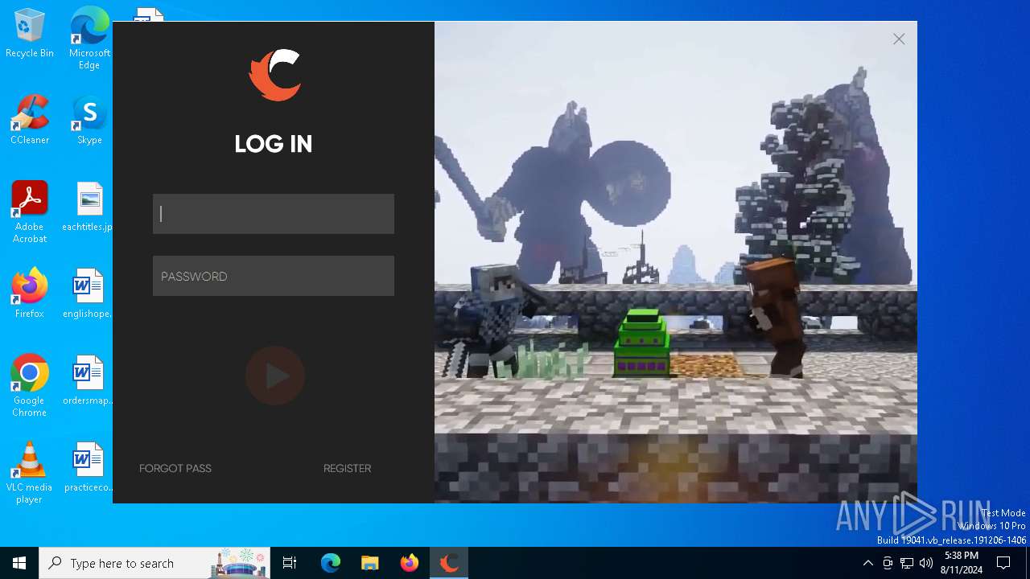Image resolution: width=1030 pixels, height=579 pixels.
Task: Click the PASSWORD input field
Action: pyautogui.click(x=274, y=276)
